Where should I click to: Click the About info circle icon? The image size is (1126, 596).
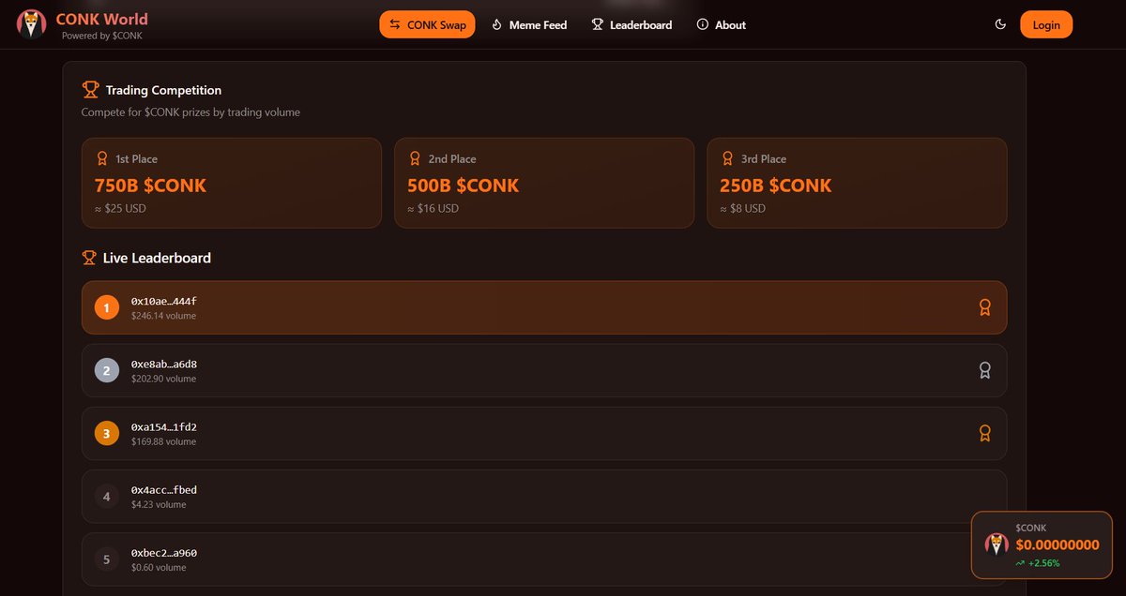(x=703, y=24)
